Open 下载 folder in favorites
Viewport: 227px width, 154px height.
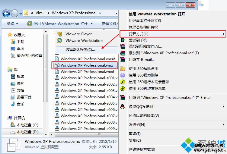coord(18,42)
